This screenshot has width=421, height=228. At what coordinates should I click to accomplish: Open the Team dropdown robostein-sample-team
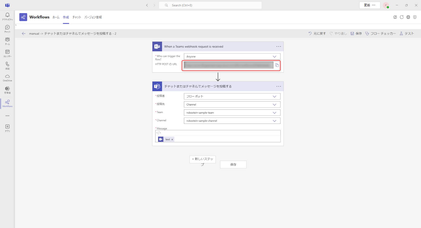point(232,113)
